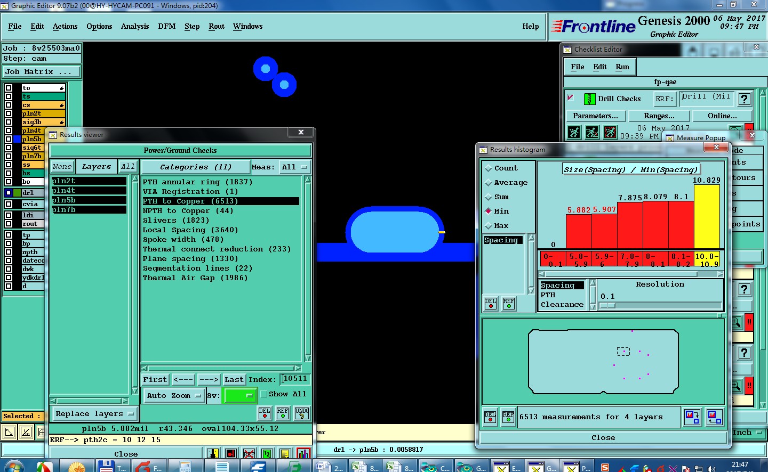
Task: Click the red square black icon beside Close
Action: tap(231, 453)
